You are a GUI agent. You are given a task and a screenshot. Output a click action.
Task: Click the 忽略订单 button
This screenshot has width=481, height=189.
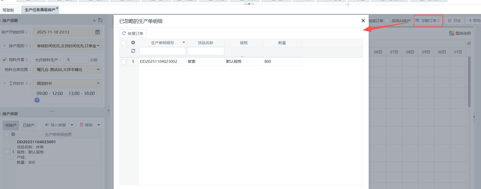(428, 21)
